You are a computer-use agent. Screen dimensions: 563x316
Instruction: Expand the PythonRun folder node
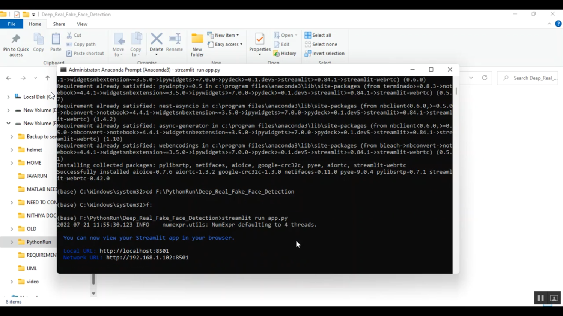(x=12, y=242)
